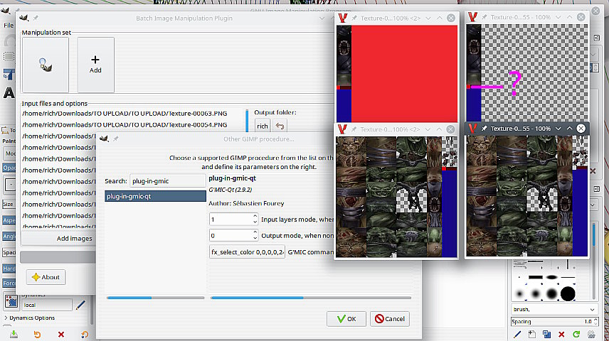
Task: Expand Dynamics Options
Action: coord(29,318)
